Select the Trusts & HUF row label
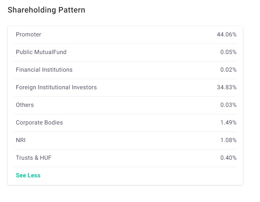260x202 pixels. pos(33,158)
